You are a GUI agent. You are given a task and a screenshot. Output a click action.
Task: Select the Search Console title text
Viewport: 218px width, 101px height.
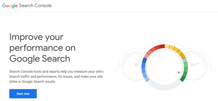click(x=35, y=6)
